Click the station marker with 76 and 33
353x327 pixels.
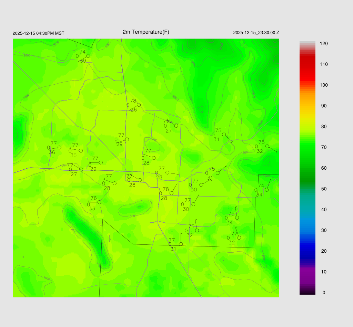coord(99,202)
